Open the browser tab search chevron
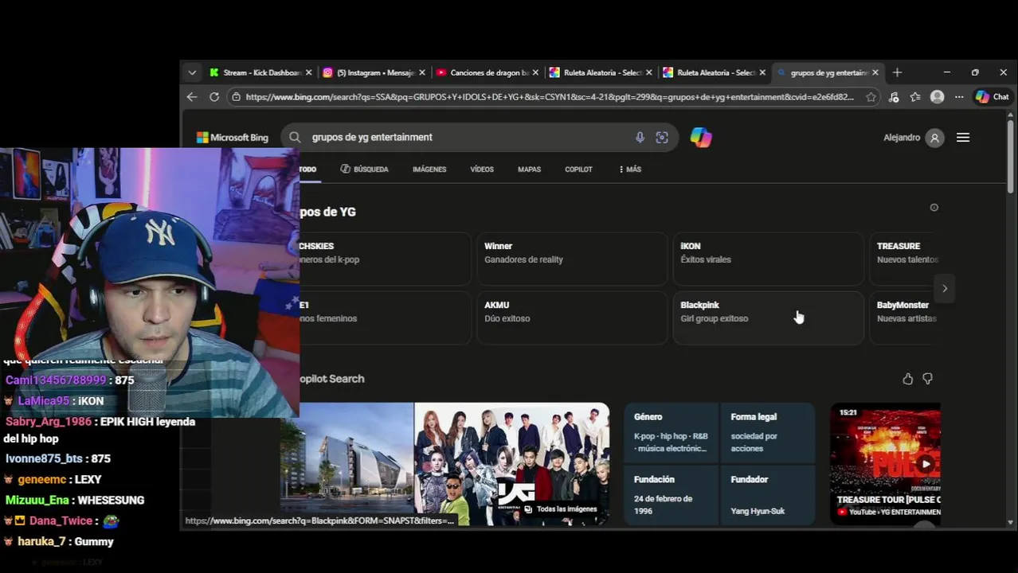This screenshot has height=573, width=1018. [192, 72]
